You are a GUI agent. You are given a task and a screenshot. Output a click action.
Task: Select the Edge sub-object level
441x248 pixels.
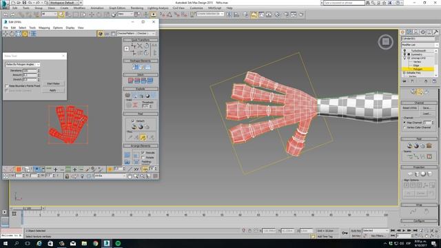coord(416,65)
